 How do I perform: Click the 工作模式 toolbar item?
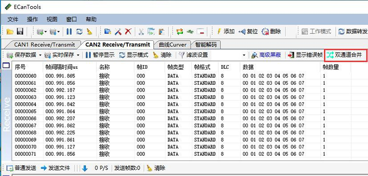(x=316, y=31)
